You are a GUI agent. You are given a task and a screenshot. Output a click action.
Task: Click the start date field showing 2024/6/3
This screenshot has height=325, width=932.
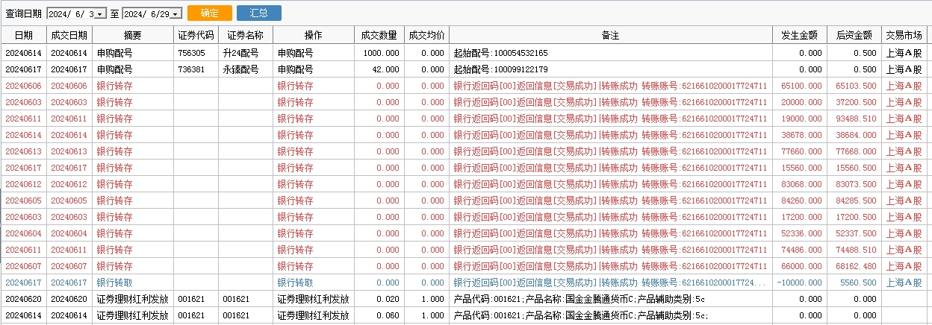[x=71, y=14]
